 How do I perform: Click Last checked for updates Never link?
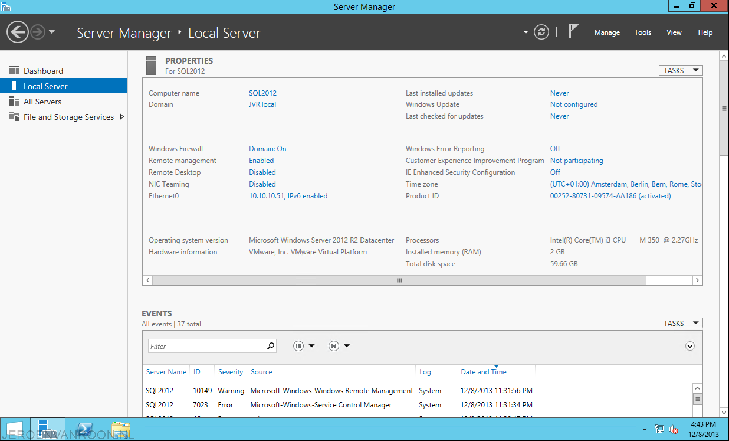click(x=560, y=116)
